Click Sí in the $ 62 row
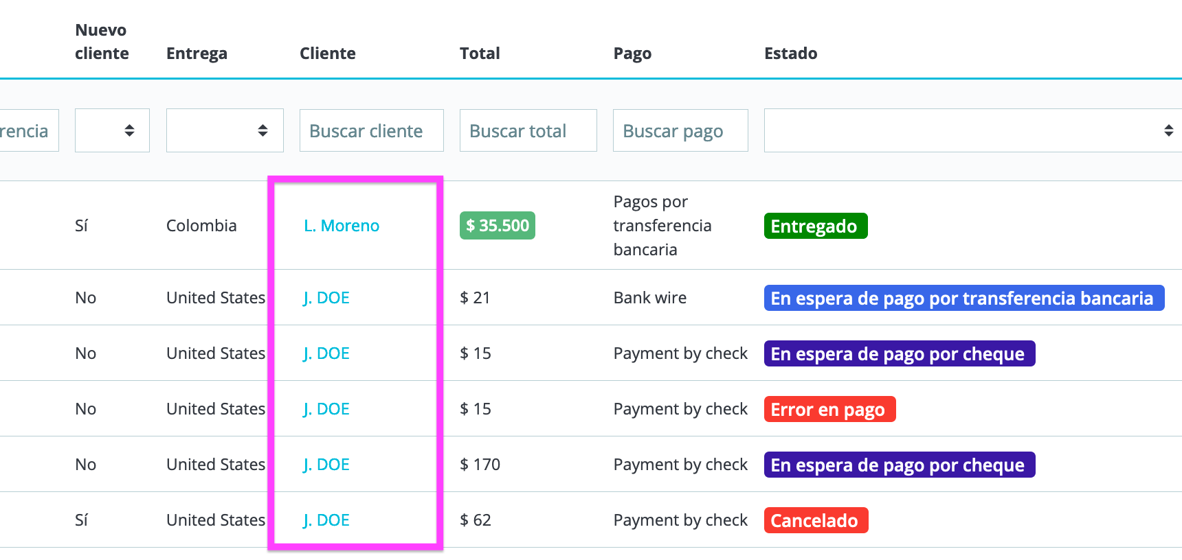 (x=81, y=520)
